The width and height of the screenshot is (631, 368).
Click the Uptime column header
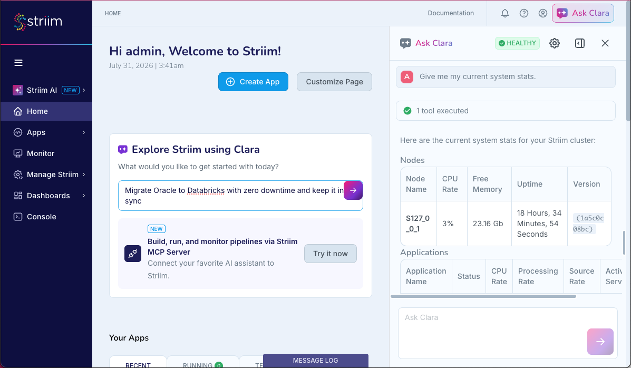(x=539, y=184)
